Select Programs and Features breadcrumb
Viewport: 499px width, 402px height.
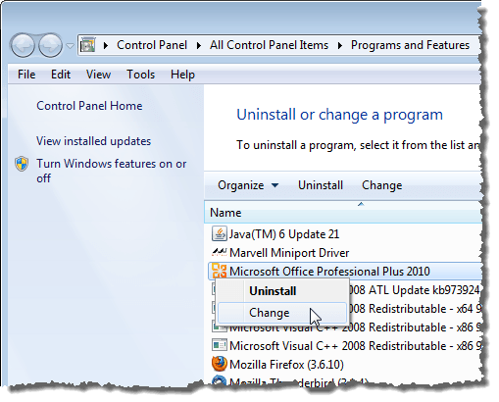[410, 45]
